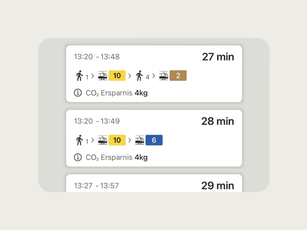Click the 27 min duration label
Screen dimensions: 307x230
(218, 57)
